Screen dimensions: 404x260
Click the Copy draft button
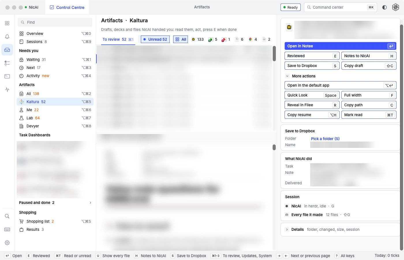[369, 66]
